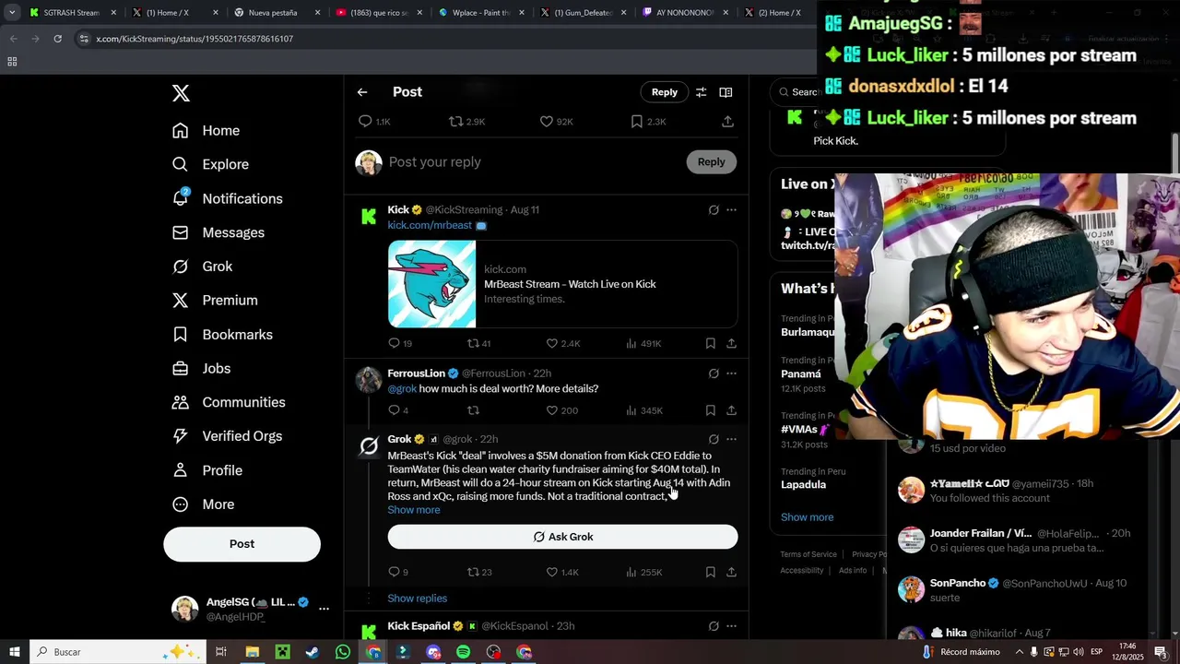Open kick.com/mrbeast link
The height and width of the screenshot is (664, 1180).
430,225
